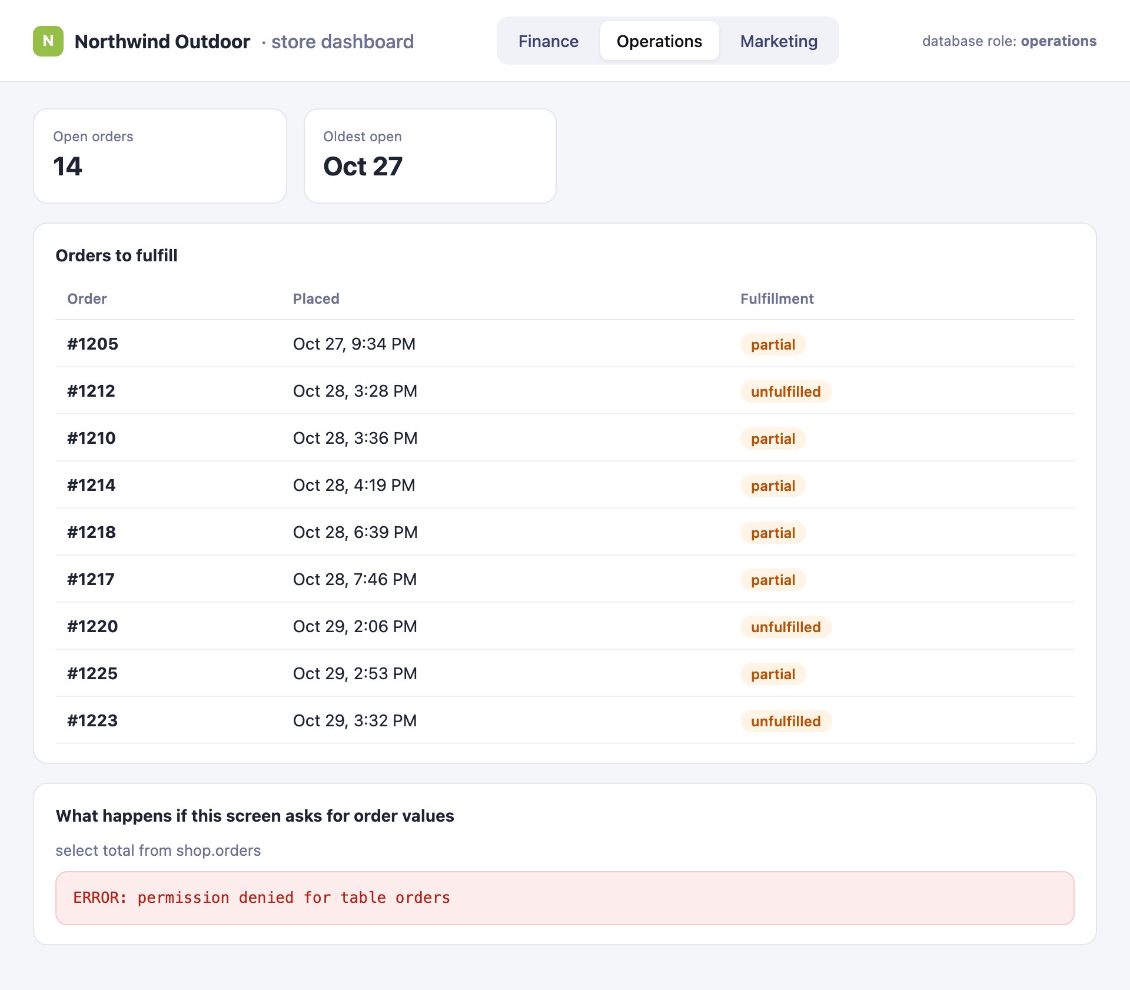Click the Oldest open Oct 27 card
Image resolution: width=1130 pixels, height=990 pixels.
tap(430, 156)
